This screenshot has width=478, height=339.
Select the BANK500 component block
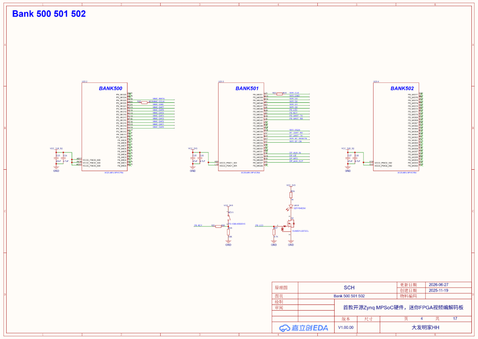click(104, 127)
